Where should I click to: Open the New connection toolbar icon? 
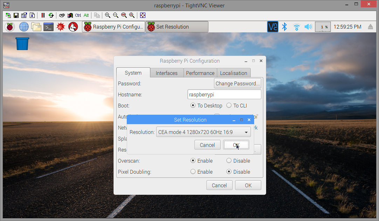[8, 15]
